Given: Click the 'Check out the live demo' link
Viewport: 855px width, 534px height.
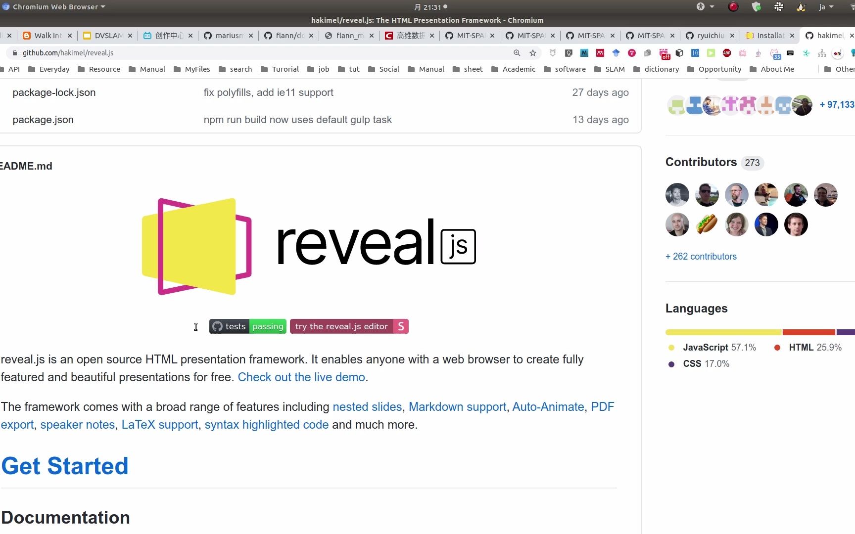Looking at the screenshot, I should (301, 377).
